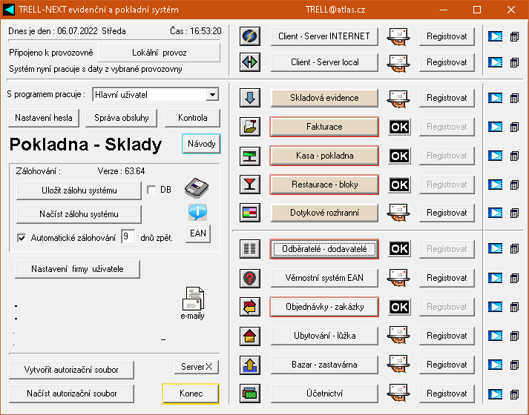Toggle the DB checkbox
This screenshot has height=415, width=529.
click(x=151, y=190)
